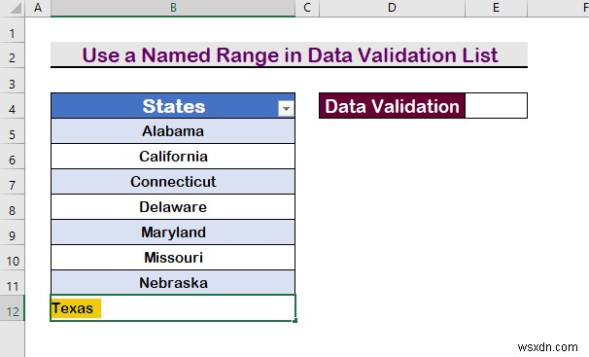Image resolution: width=589 pixels, height=357 pixels.
Task: Click the title 'Use a Named Range in Data Validation List'
Action: [x=290, y=54]
